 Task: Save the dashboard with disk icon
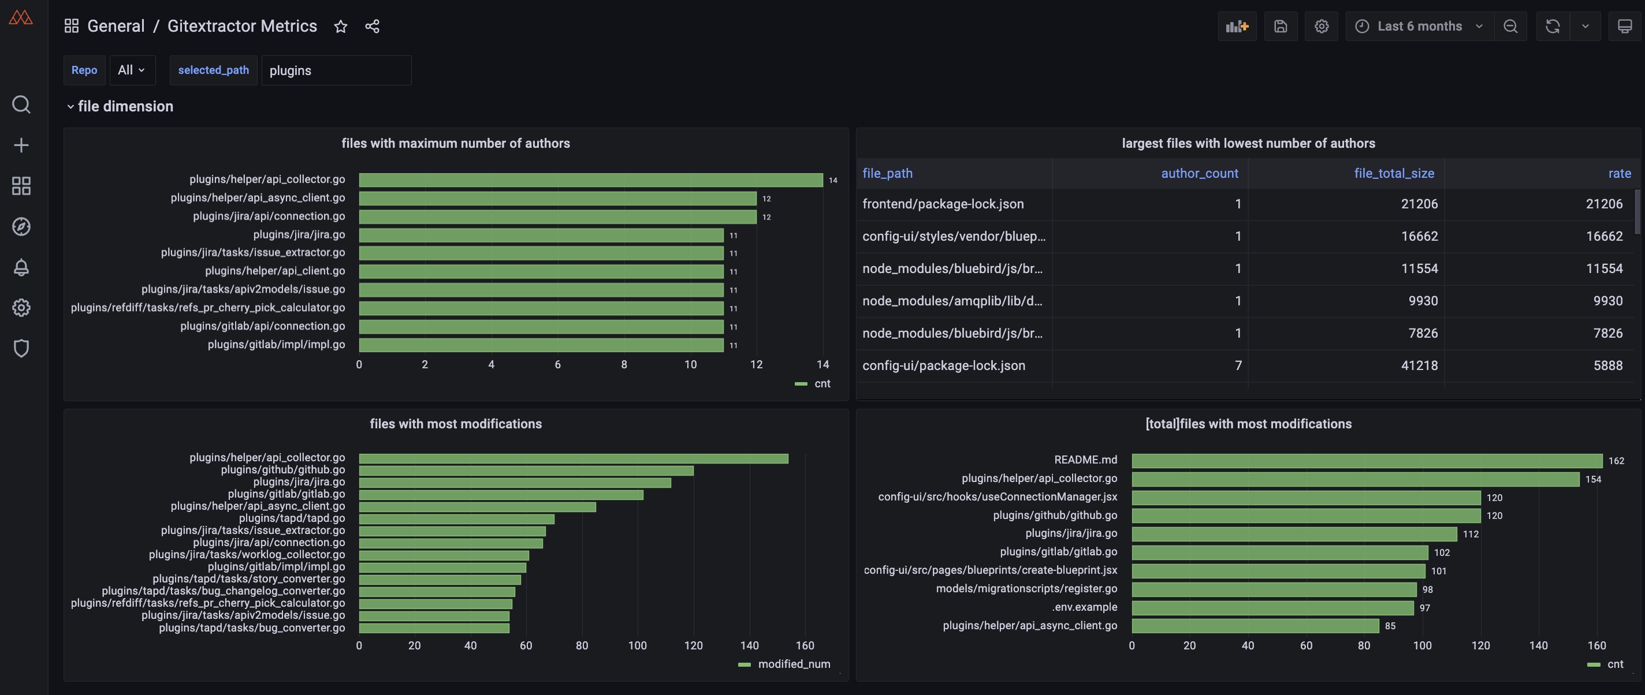pyautogui.click(x=1281, y=26)
